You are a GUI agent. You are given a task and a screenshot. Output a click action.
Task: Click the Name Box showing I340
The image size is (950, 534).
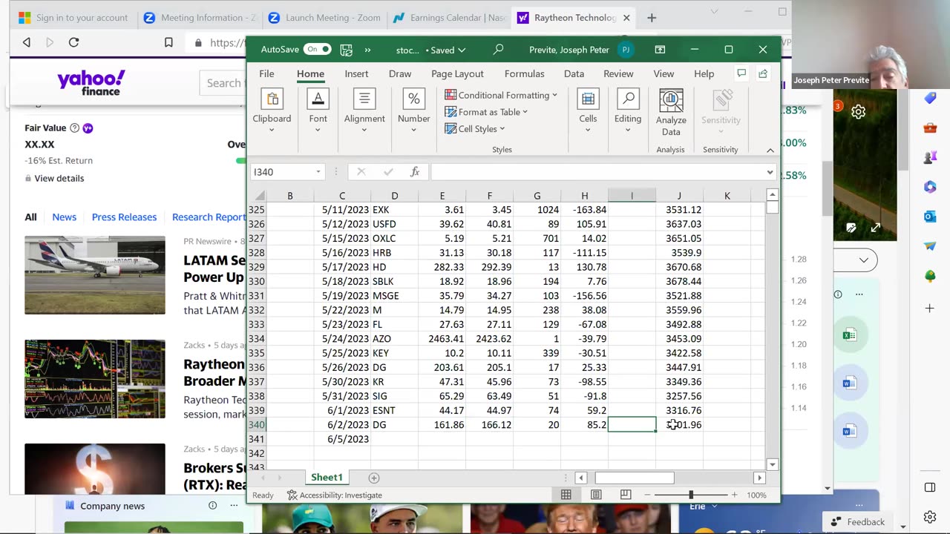click(x=282, y=172)
